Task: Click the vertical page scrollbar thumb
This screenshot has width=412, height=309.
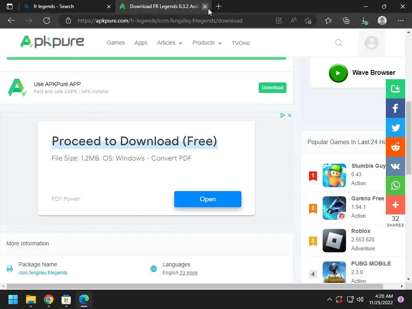Action: click(408, 138)
